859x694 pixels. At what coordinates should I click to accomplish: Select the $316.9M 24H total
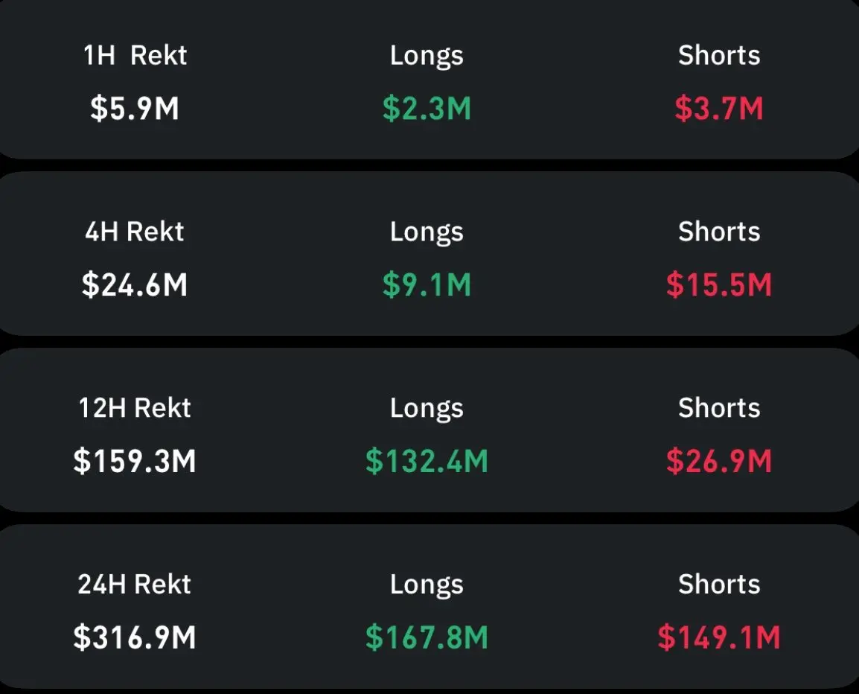(135, 638)
